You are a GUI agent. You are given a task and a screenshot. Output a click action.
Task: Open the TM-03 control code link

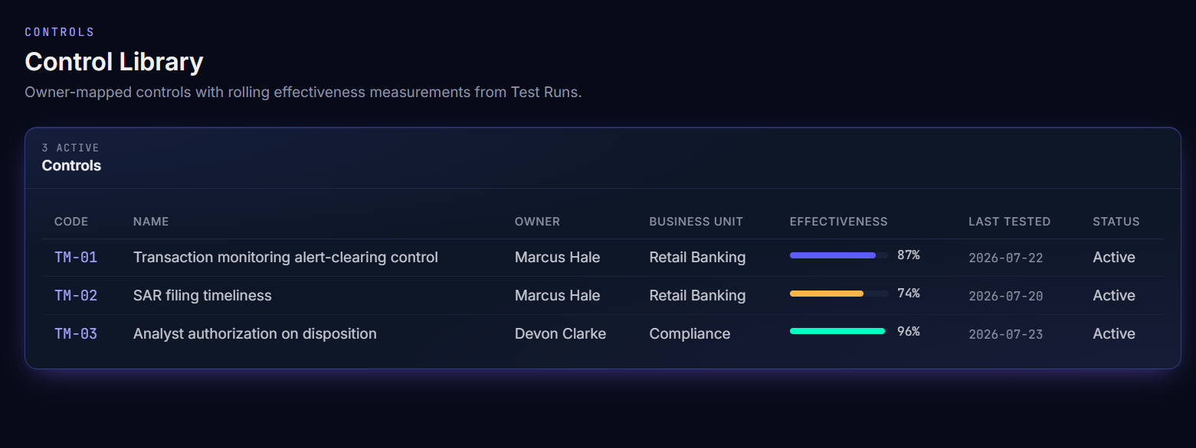[76, 334]
